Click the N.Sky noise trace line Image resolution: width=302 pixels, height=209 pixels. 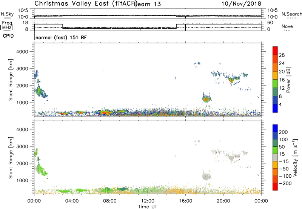pos(148,15)
